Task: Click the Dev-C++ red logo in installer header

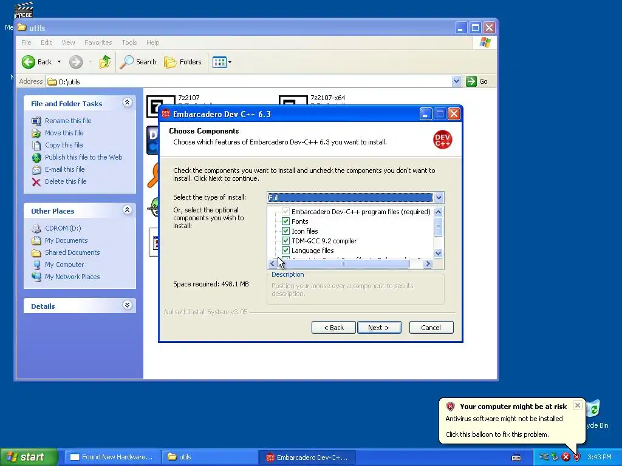Action: 443,140
